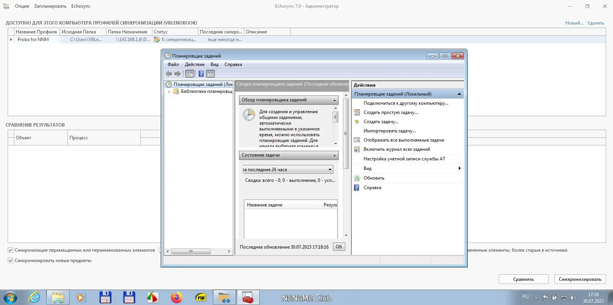Screen dimensions: 613x305
Task: Toggle the console tree pane toolbar icon
Action: (x=190, y=74)
